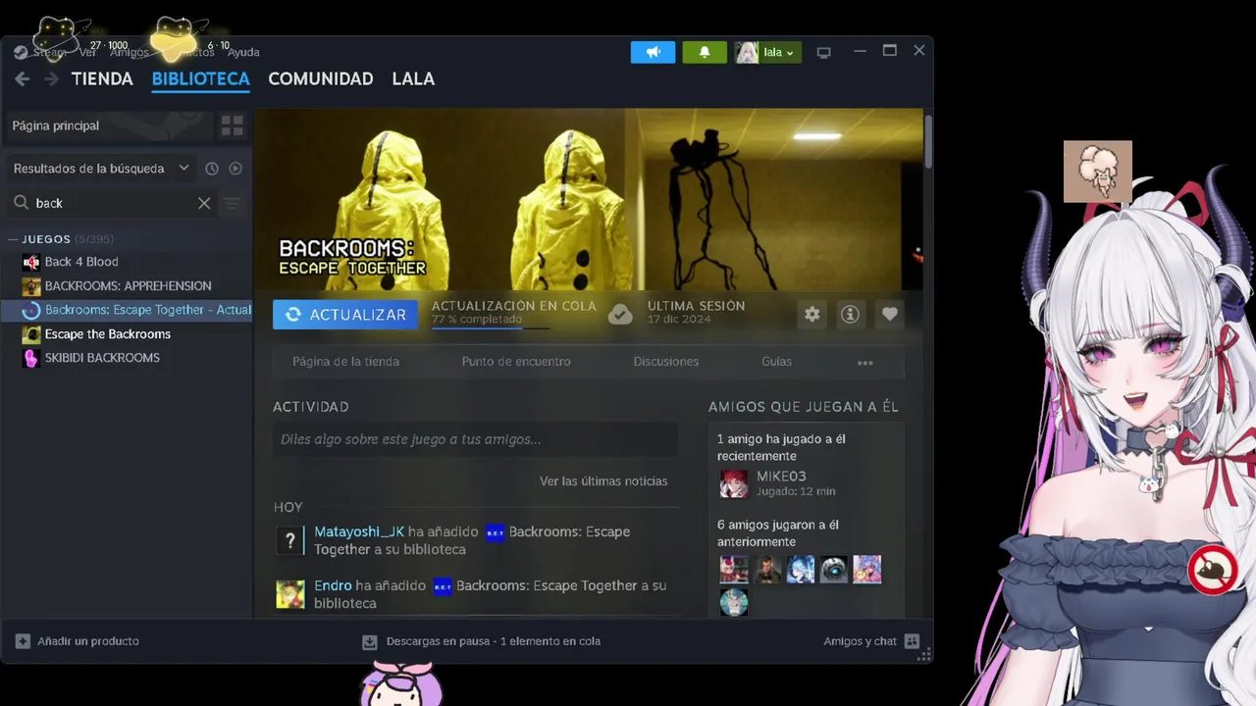Viewport: 1256px width, 706px height.
Task: Open the announcements megaphone button
Action: pyautogui.click(x=653, y=52)
